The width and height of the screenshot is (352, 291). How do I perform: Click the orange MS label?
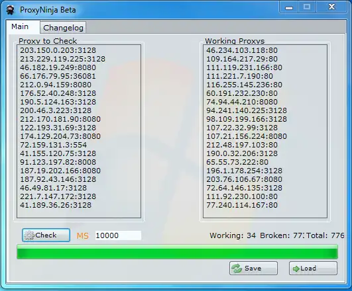click(x=83, y=235)
